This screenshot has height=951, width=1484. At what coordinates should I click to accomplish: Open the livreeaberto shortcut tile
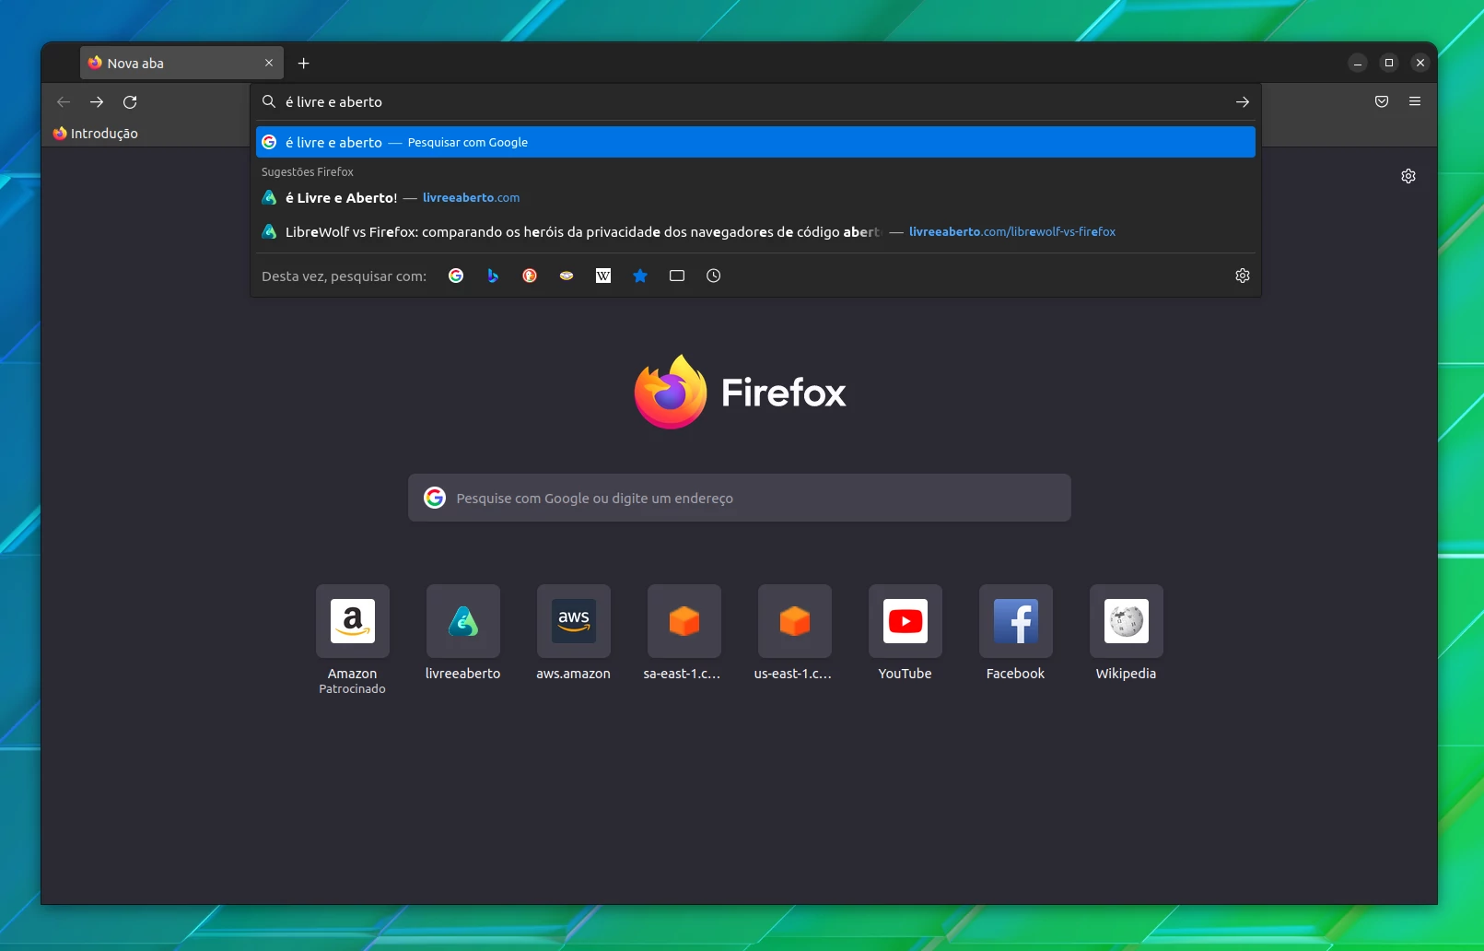tap(463, 633)
